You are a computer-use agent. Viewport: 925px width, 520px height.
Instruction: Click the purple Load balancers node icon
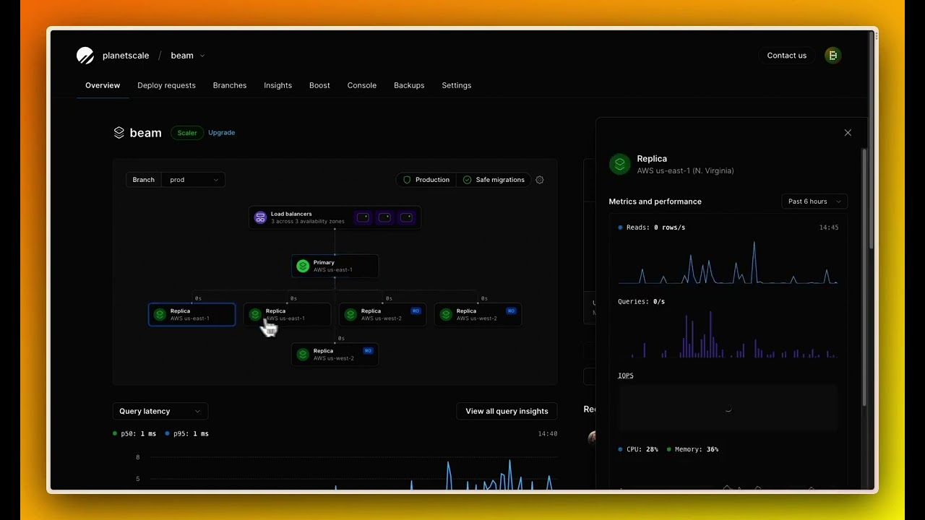click(x=260, y=217)
